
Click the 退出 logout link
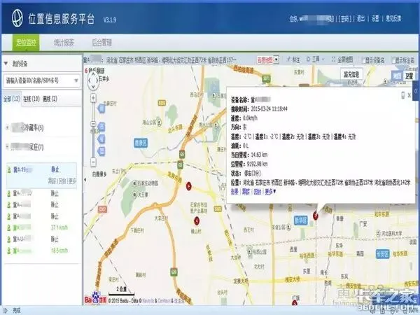pos(360,18)
